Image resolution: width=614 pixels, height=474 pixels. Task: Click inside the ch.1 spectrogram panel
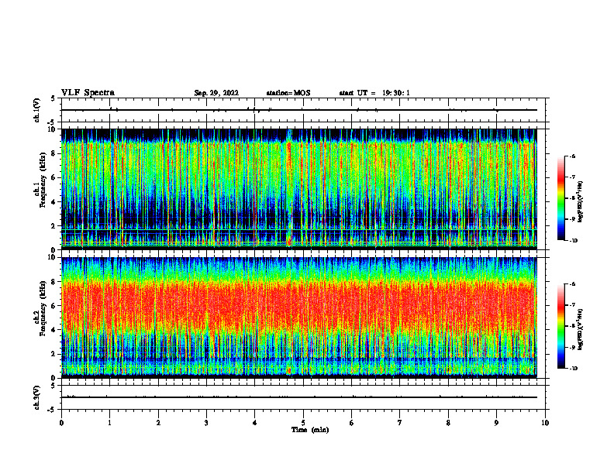298,189
